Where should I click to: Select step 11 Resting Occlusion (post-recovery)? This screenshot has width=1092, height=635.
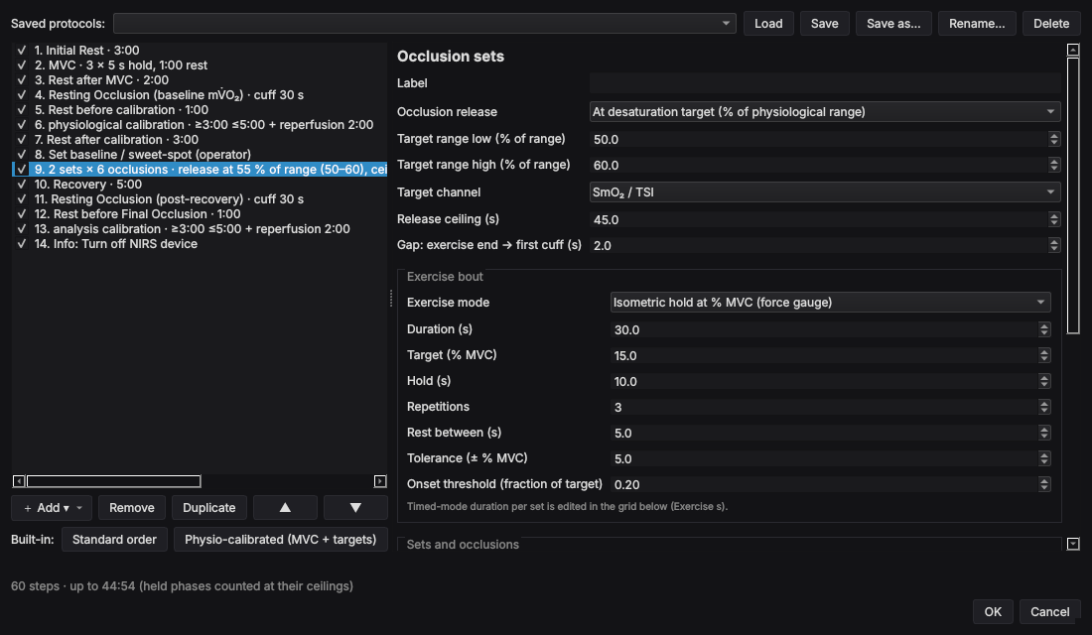pyautogui.click(x=169, y=199)
